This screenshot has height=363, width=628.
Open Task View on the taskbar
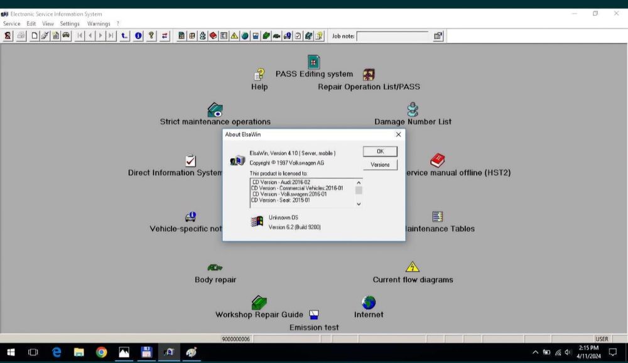[x=33, y=352]
